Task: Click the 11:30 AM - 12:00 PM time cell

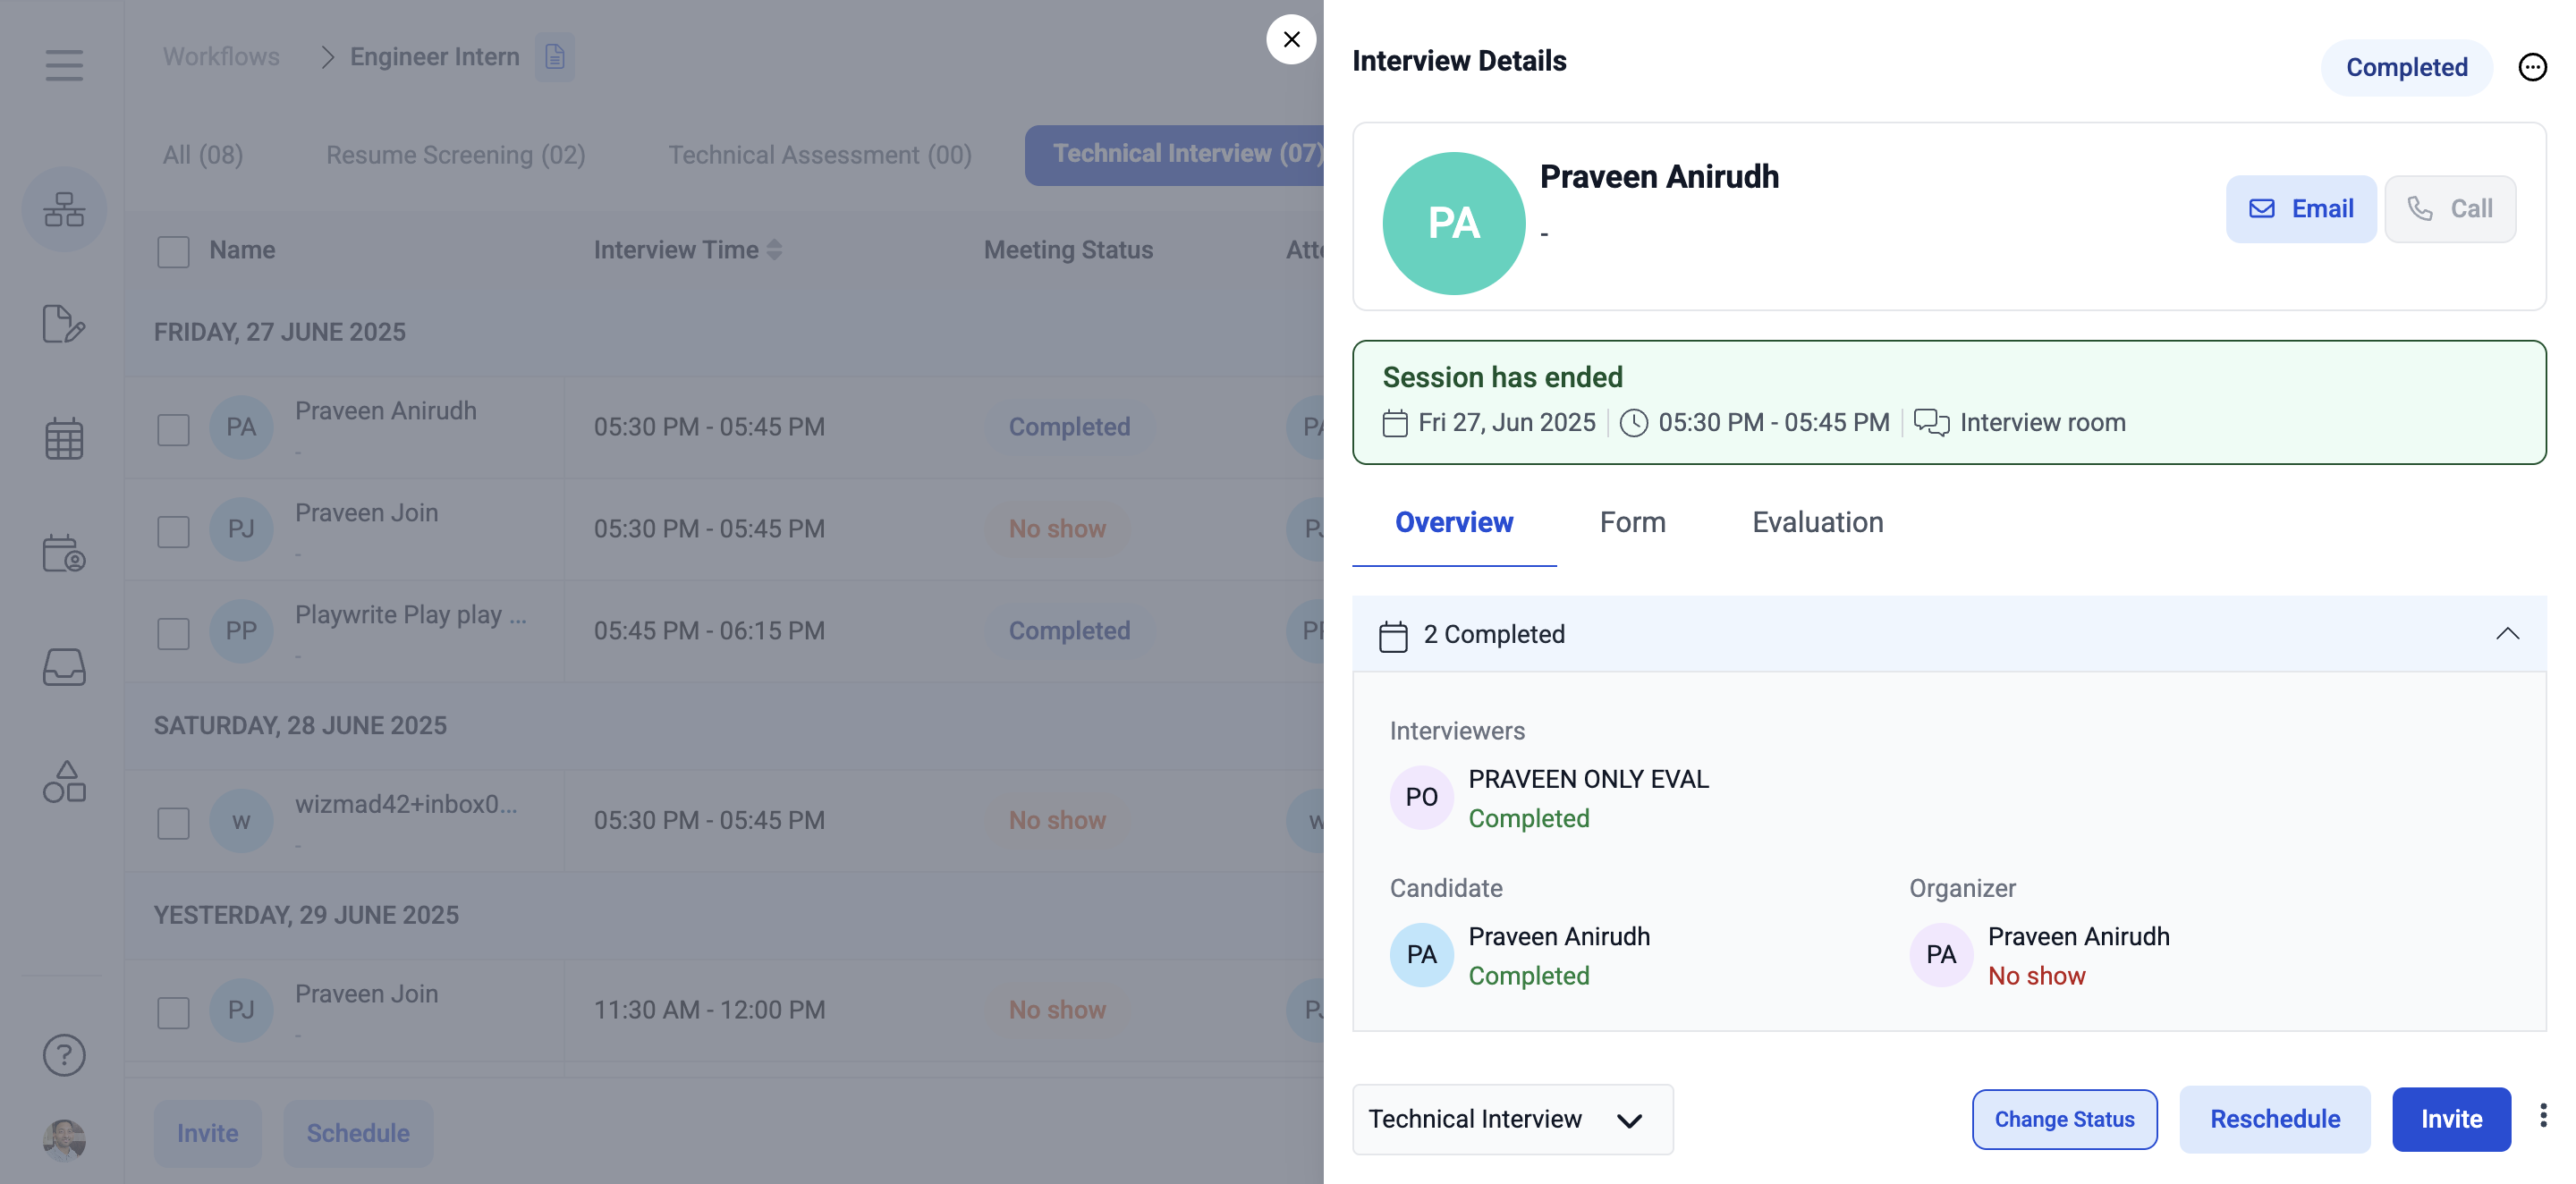Action: click(709, 1010)
